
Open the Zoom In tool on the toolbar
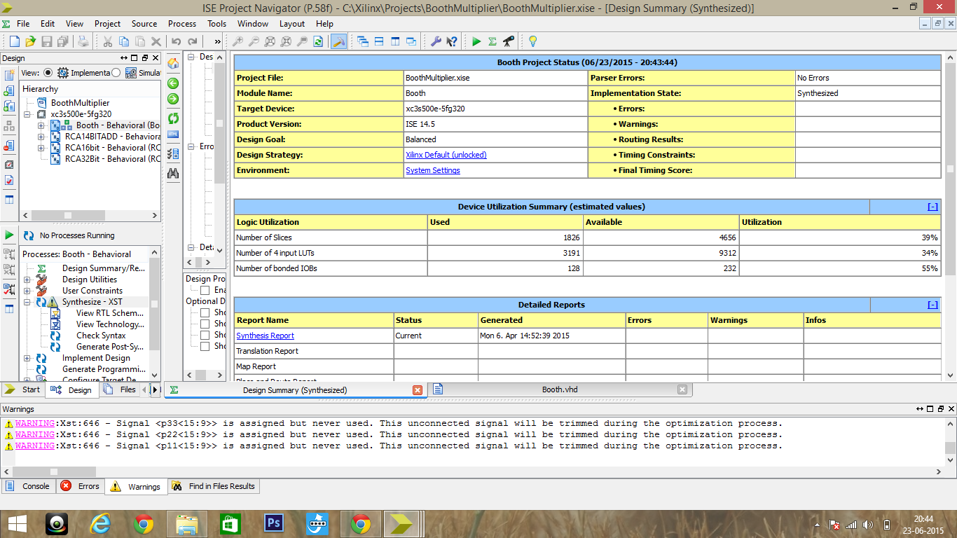pos(238,41)
